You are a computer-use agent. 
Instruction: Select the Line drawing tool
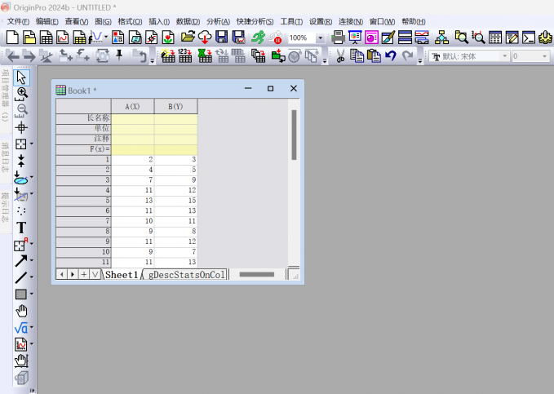coord(21,277)
